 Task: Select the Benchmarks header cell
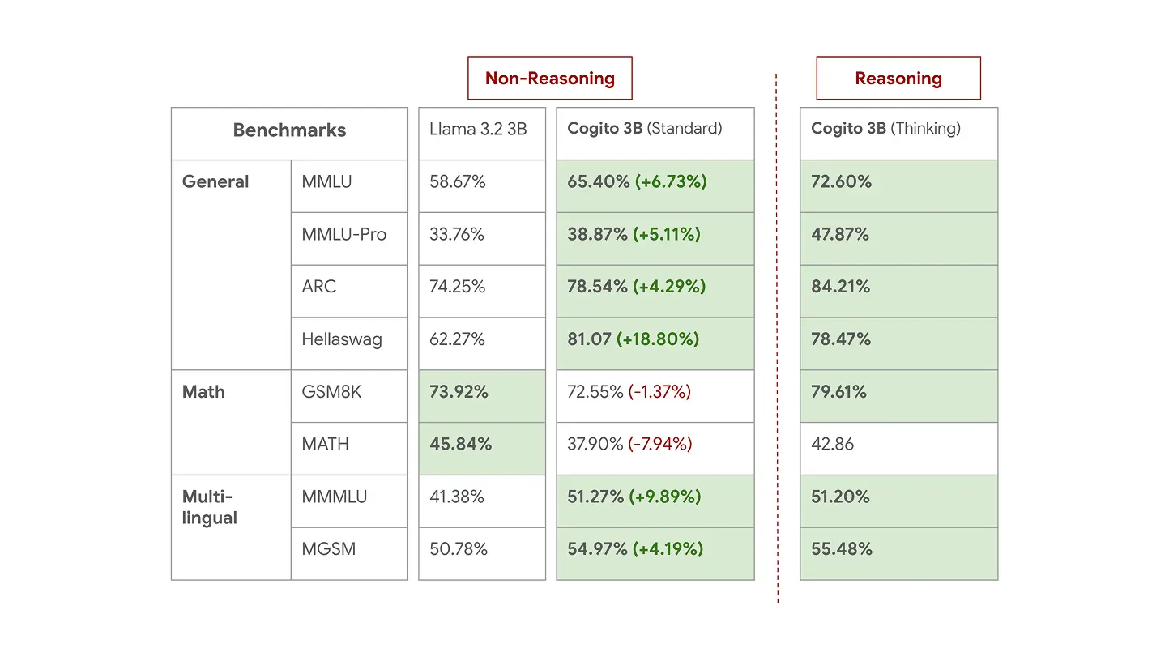point(289,131)
